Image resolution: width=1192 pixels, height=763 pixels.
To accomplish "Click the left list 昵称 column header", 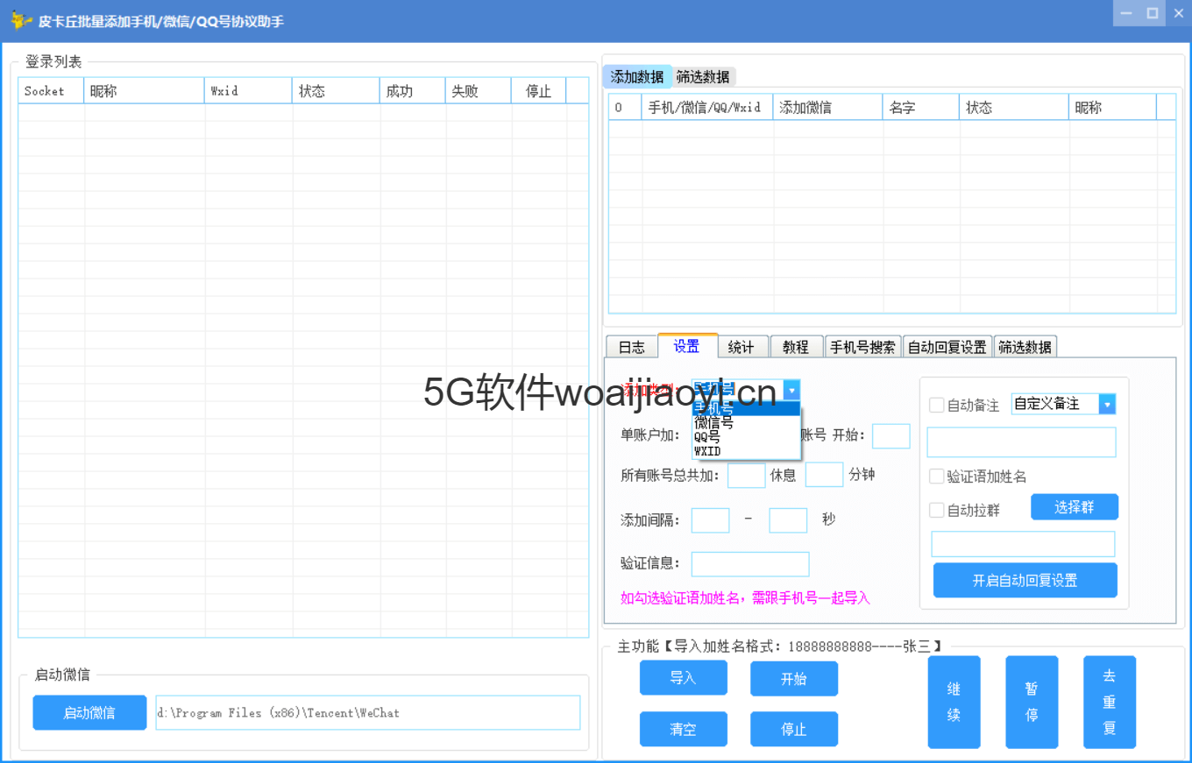I will point(145,91).
